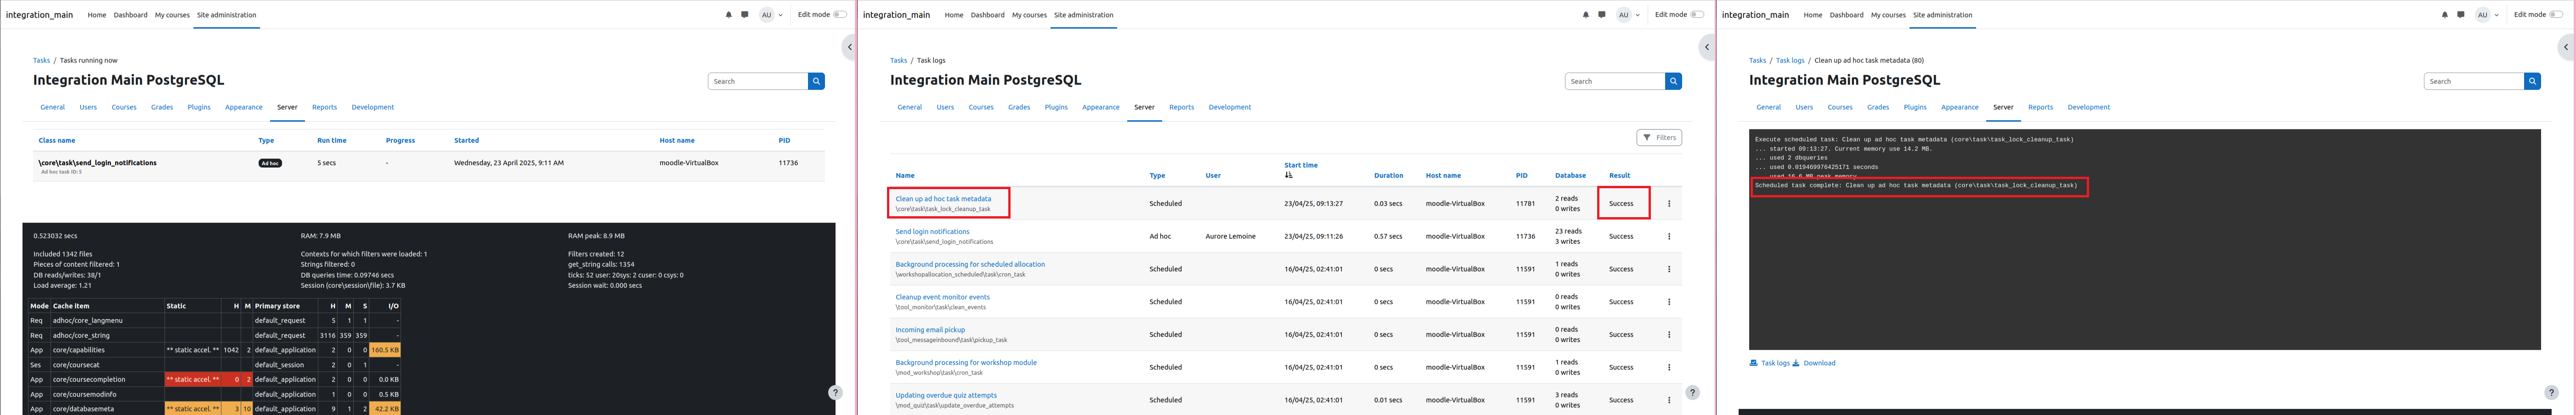Click integration_main brand in task metadata log window
Image resolution: width=2576 pixels, height=415 pixels.
coord(1755,15)
